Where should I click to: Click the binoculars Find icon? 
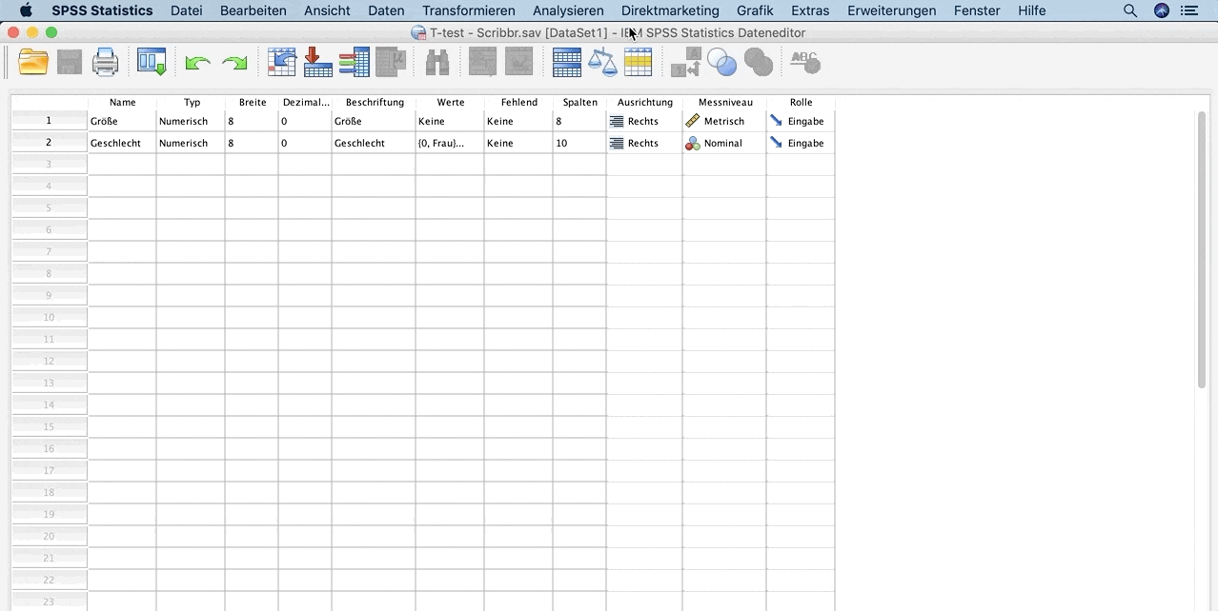[436, 63]
